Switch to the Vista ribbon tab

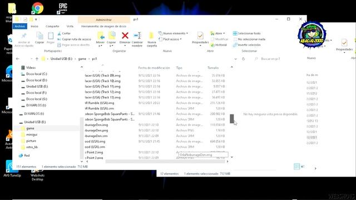(70, 26)
